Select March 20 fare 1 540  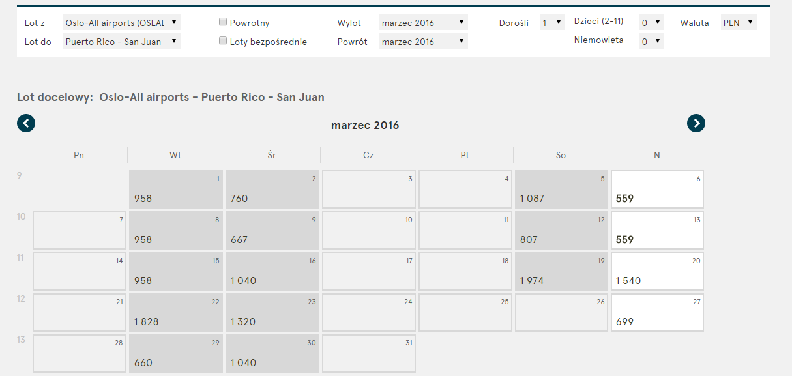click(658, 272)
